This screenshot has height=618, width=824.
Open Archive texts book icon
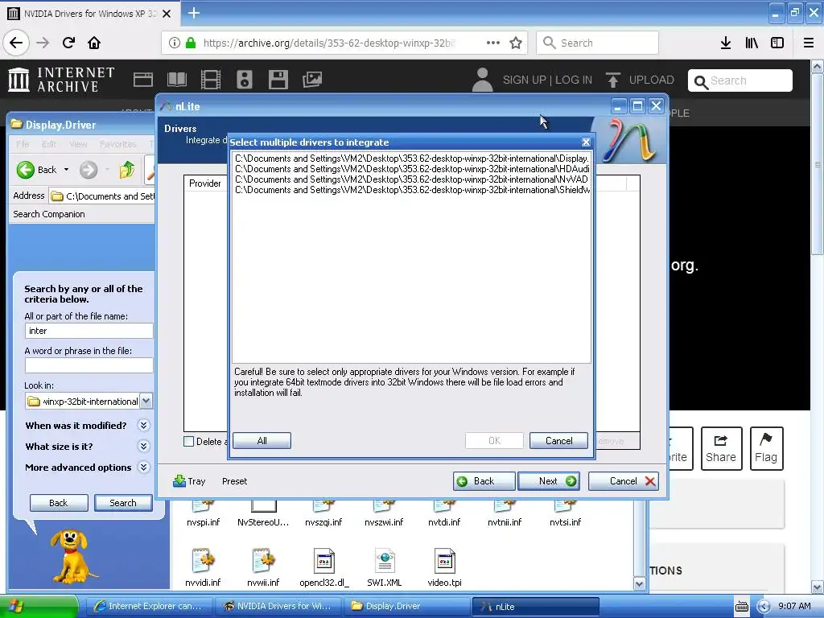click(x=176, y=80)
